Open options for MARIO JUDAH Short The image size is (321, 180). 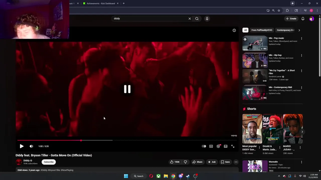tap(300, 147)
